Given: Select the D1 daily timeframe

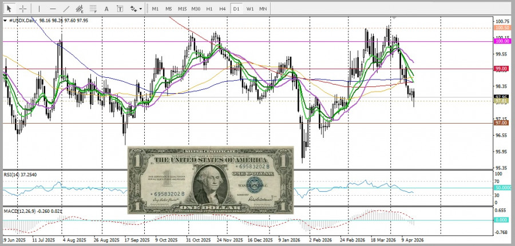Looking at the screenshot, I should [x=236, y=9].
